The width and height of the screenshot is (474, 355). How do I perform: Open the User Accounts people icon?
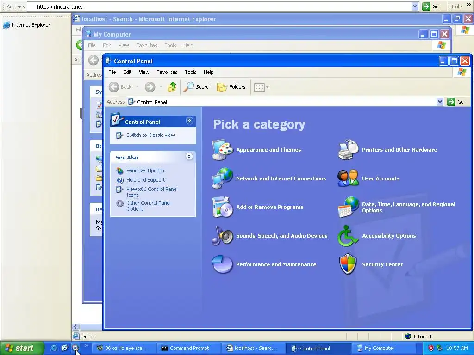[x=348, y=178]
